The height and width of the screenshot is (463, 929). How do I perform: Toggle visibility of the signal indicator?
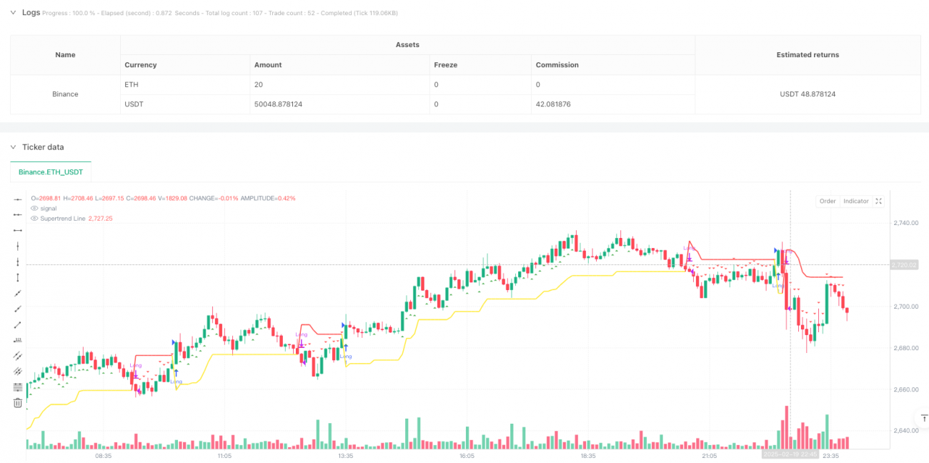(34, 208)
